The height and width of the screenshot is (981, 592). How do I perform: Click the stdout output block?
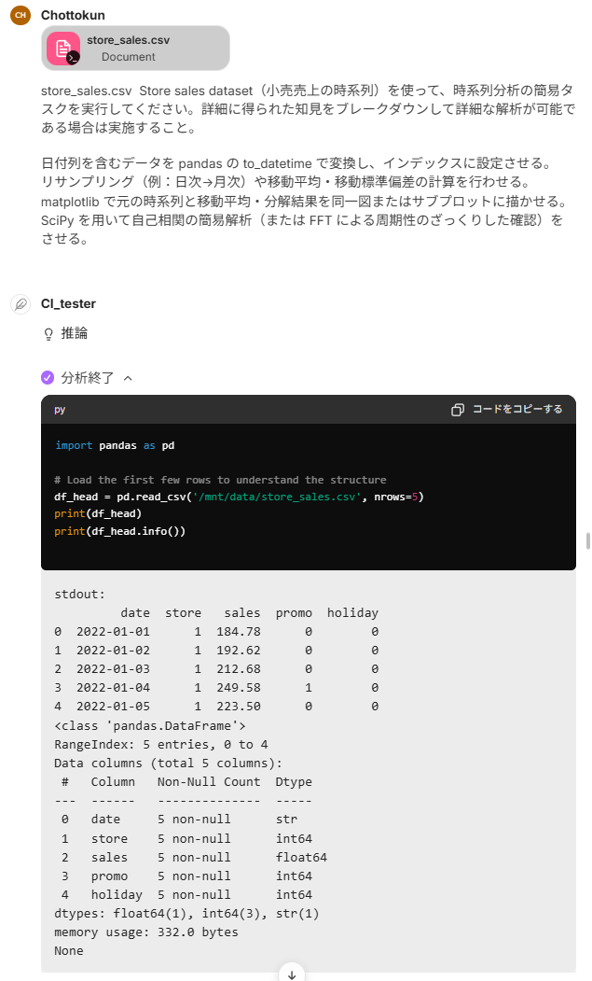click(309, 771)
